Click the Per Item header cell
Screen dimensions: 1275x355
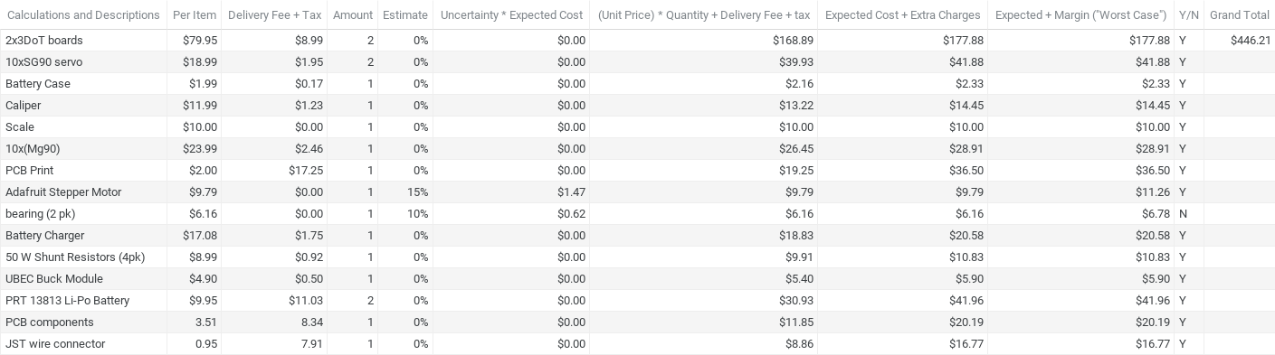point(195,15)
